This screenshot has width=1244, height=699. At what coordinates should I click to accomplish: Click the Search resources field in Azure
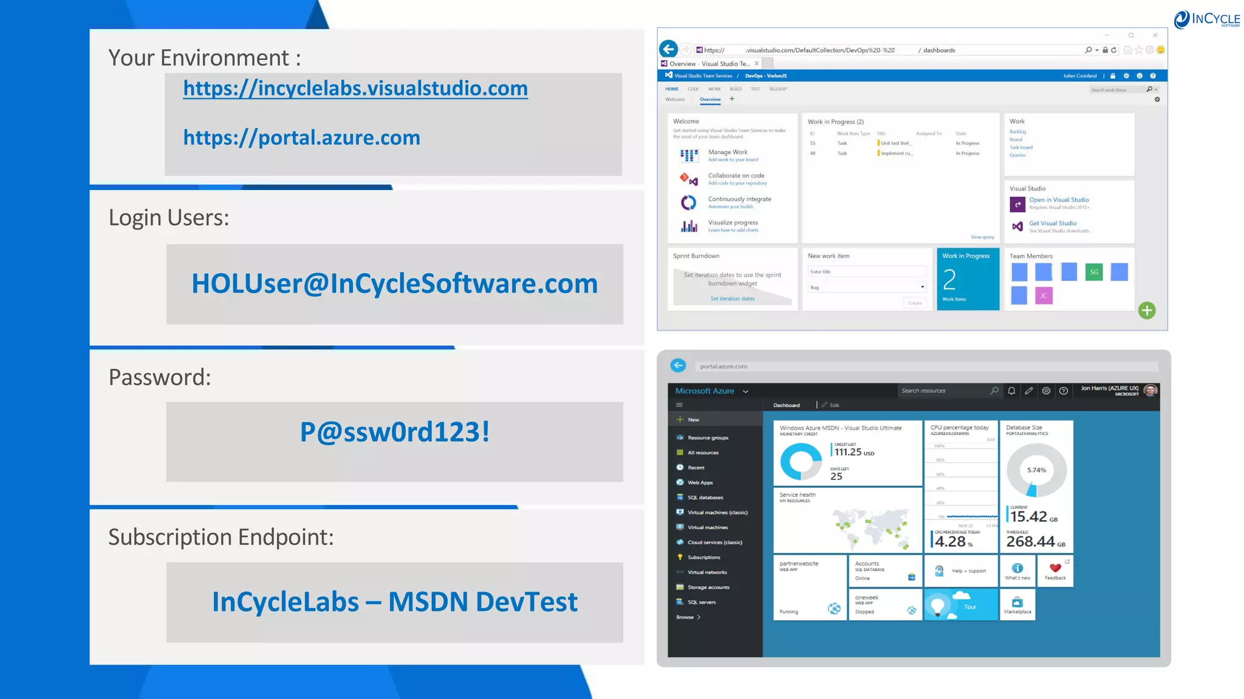click(949, 391)
